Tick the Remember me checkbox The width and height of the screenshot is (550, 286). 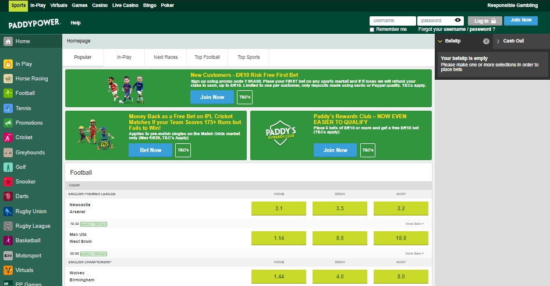click(372, 30)
